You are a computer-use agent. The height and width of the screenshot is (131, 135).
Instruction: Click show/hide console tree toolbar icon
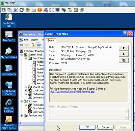[39, 45]
